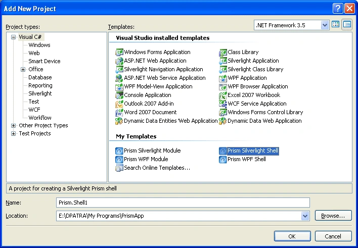
Task: Select the Windows Forms Control Library icon
Action: [x=223, y=113]
